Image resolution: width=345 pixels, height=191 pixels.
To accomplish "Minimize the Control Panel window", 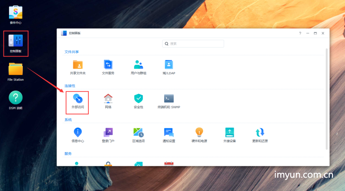I will [307, 33].
